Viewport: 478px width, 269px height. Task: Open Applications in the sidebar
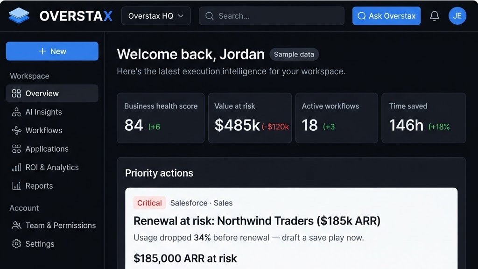[x=52, y=149]
